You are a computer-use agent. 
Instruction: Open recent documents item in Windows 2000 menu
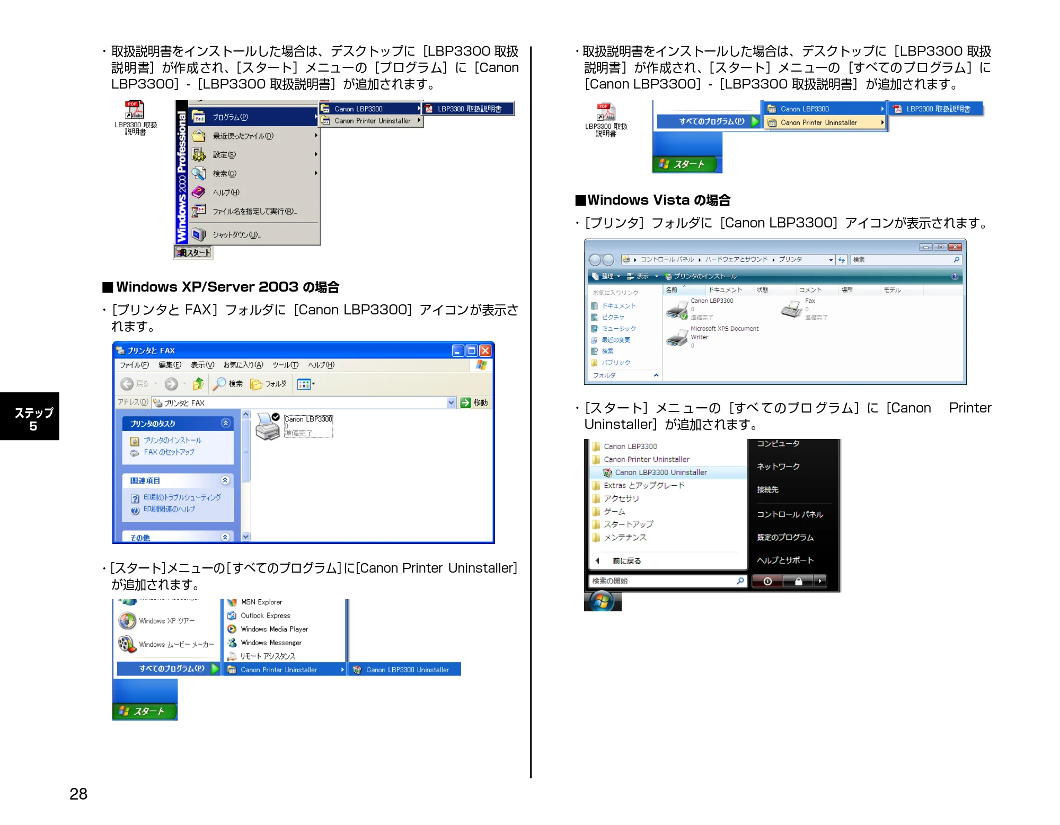pos(254,136)
